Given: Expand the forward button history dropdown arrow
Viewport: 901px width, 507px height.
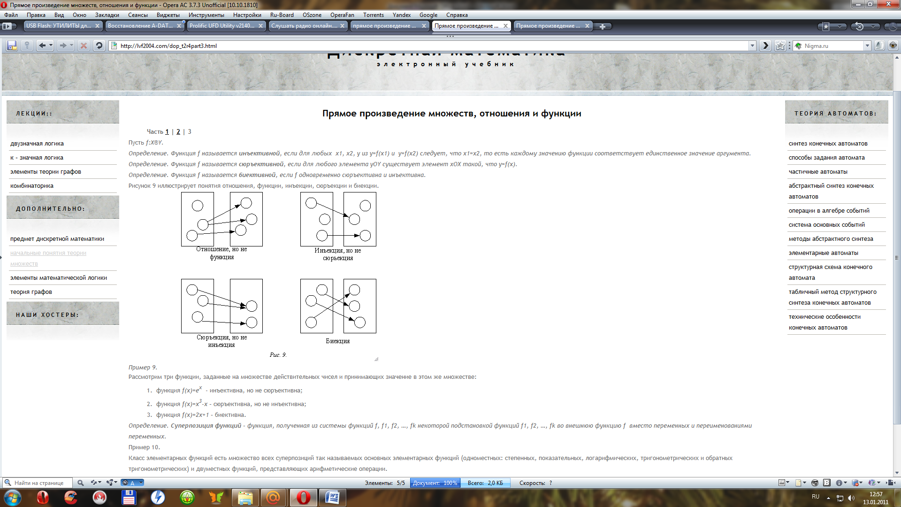Looking at the screenshot, I should pos(71,46).
